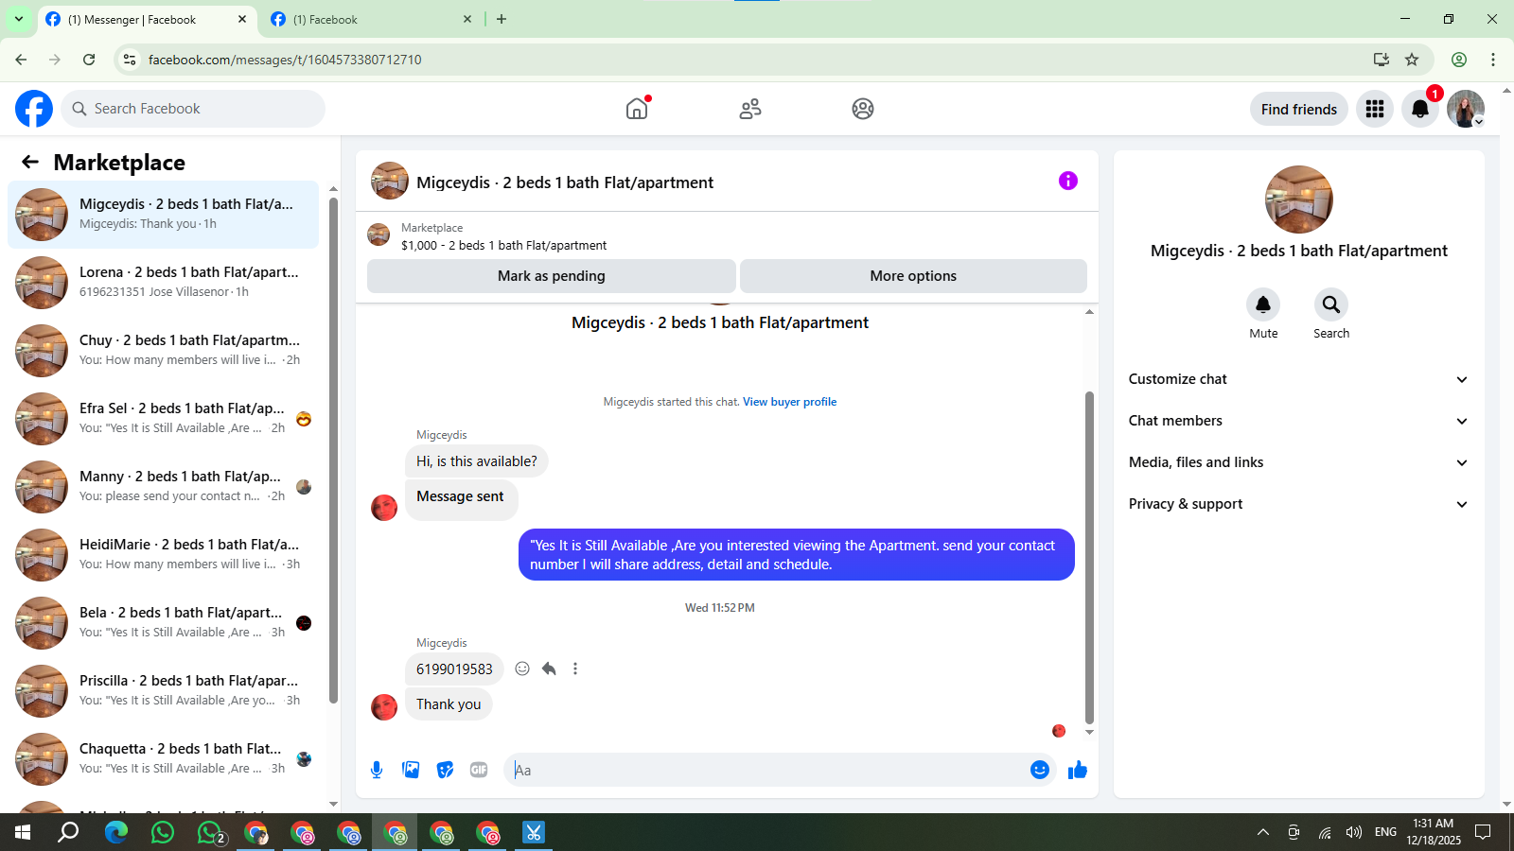
Task: Open the $1,000 Marketplace listing link
Action: coord(503,245)
